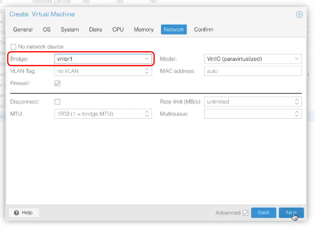Screen dimensions: 315x228
Task: Open the Model dropdown
Action: click(297, 59)
